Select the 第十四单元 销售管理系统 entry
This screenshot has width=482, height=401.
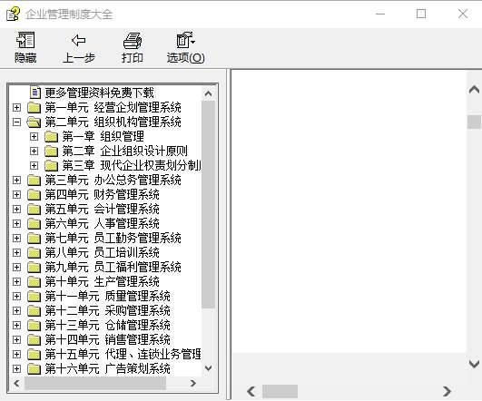(x=108, y=340)
